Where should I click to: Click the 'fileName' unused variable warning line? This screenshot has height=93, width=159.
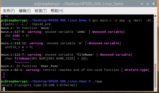pos(67,55)
